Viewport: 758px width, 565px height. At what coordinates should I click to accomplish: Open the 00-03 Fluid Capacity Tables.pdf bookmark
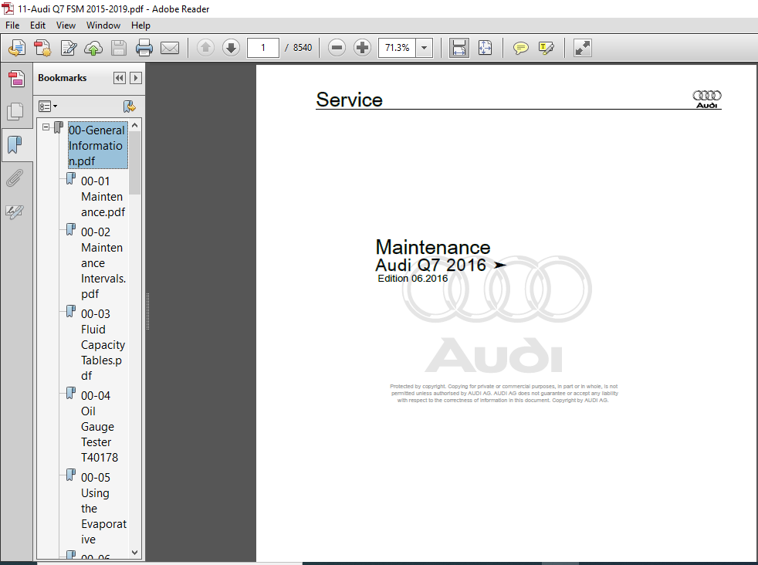click(x=103, y=344)
